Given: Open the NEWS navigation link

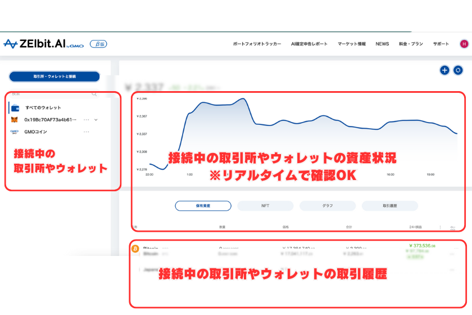Looking at the screenshot, I should click(382, 44).
